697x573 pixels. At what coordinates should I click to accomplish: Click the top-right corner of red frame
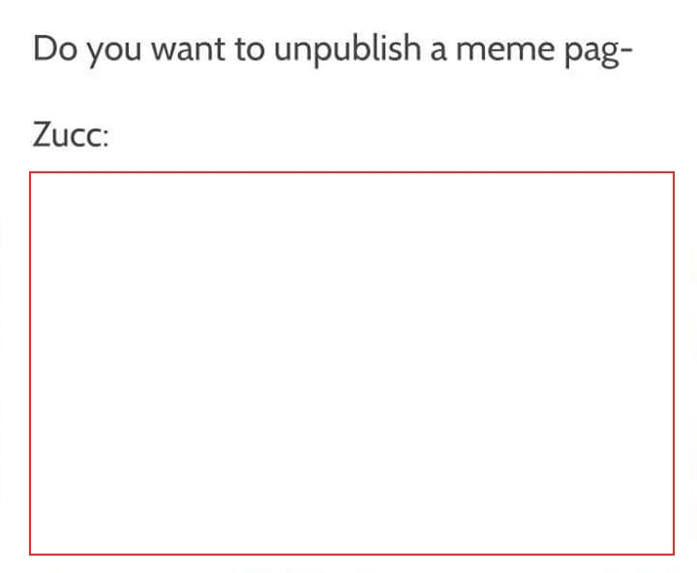tap(674, 172)
